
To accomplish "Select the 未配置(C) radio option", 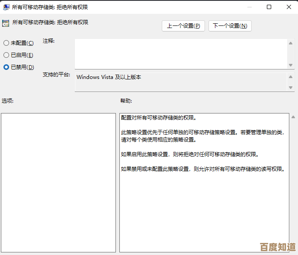I will pyautogui.click(x=6, y=43).
